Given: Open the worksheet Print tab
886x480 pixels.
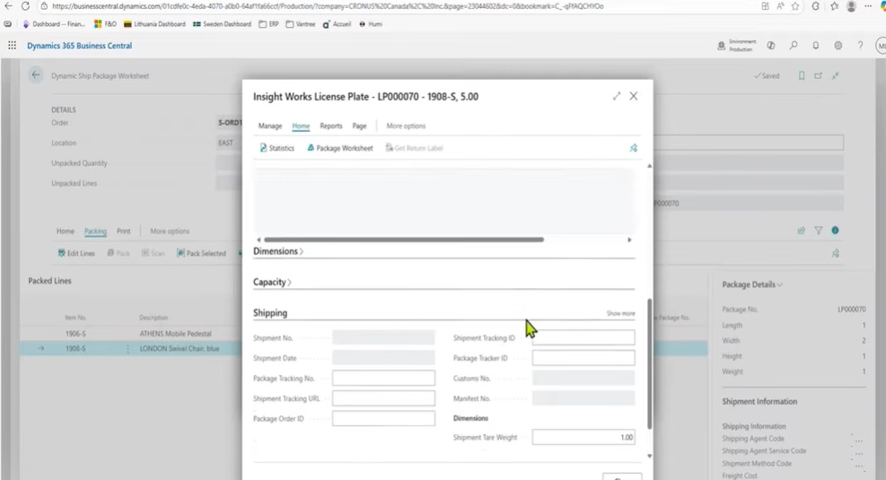Looking at the screenshot, I should tap(124, 231).
